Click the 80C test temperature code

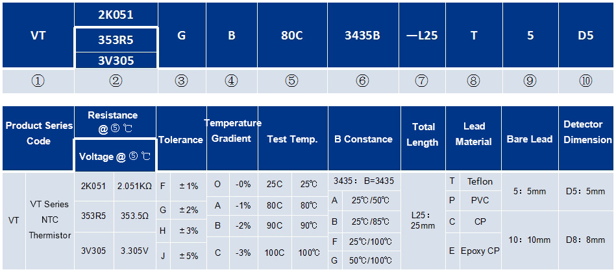click(275, 205)
